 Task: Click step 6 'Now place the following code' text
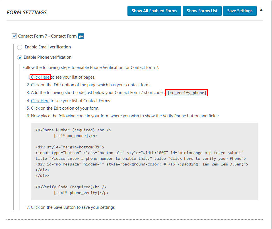[x=125, y=116]
